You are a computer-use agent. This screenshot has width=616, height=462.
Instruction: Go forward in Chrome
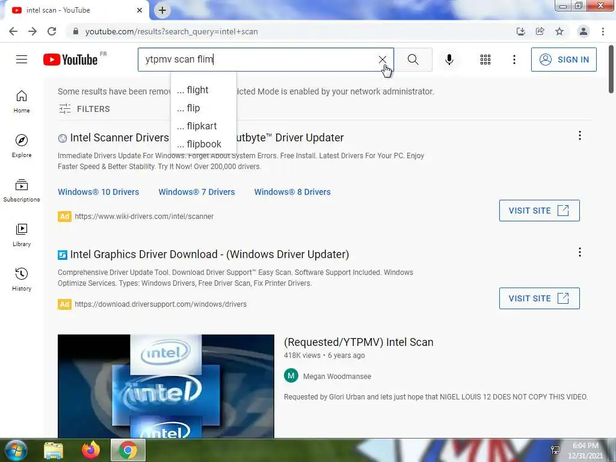coord(32,31)
